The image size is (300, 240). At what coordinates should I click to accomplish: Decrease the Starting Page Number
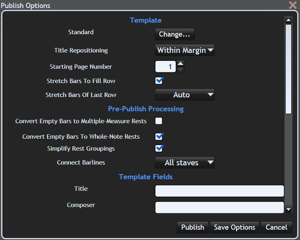pyautogui.click(x=181, y=70)
